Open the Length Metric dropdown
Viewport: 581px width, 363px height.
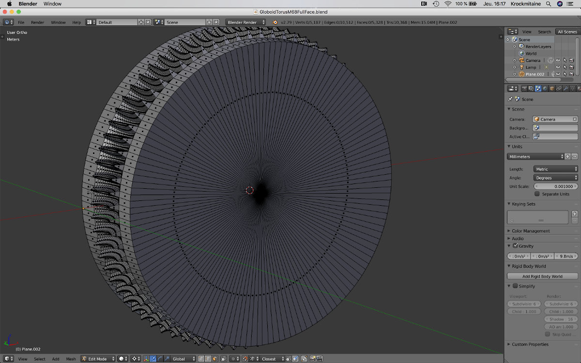coord(556,169)
